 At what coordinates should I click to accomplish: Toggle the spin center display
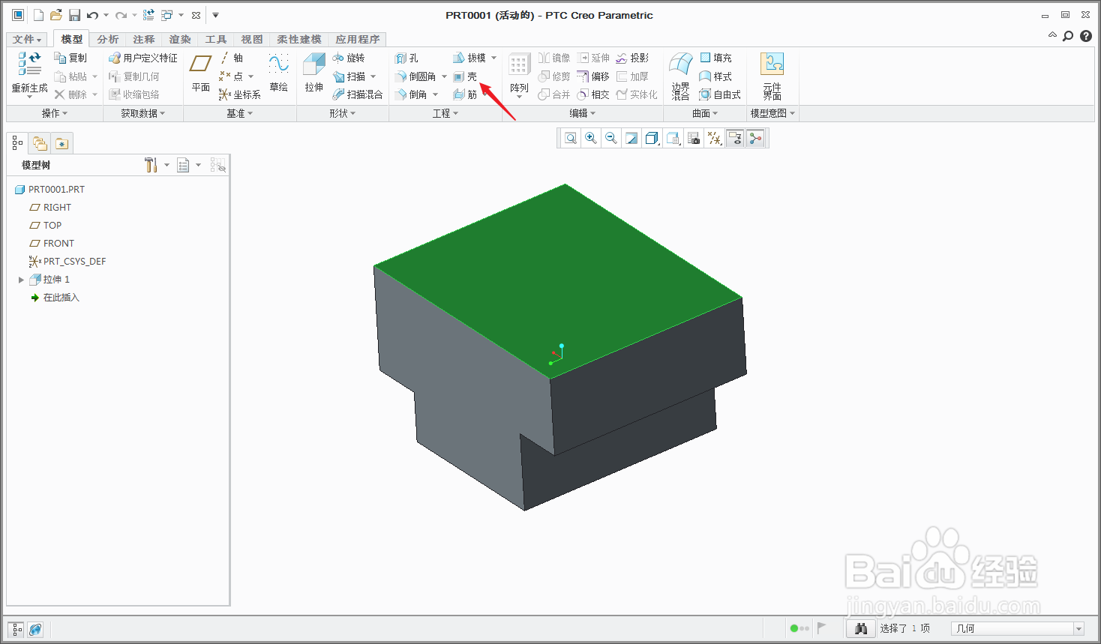(x=755, y=138)
